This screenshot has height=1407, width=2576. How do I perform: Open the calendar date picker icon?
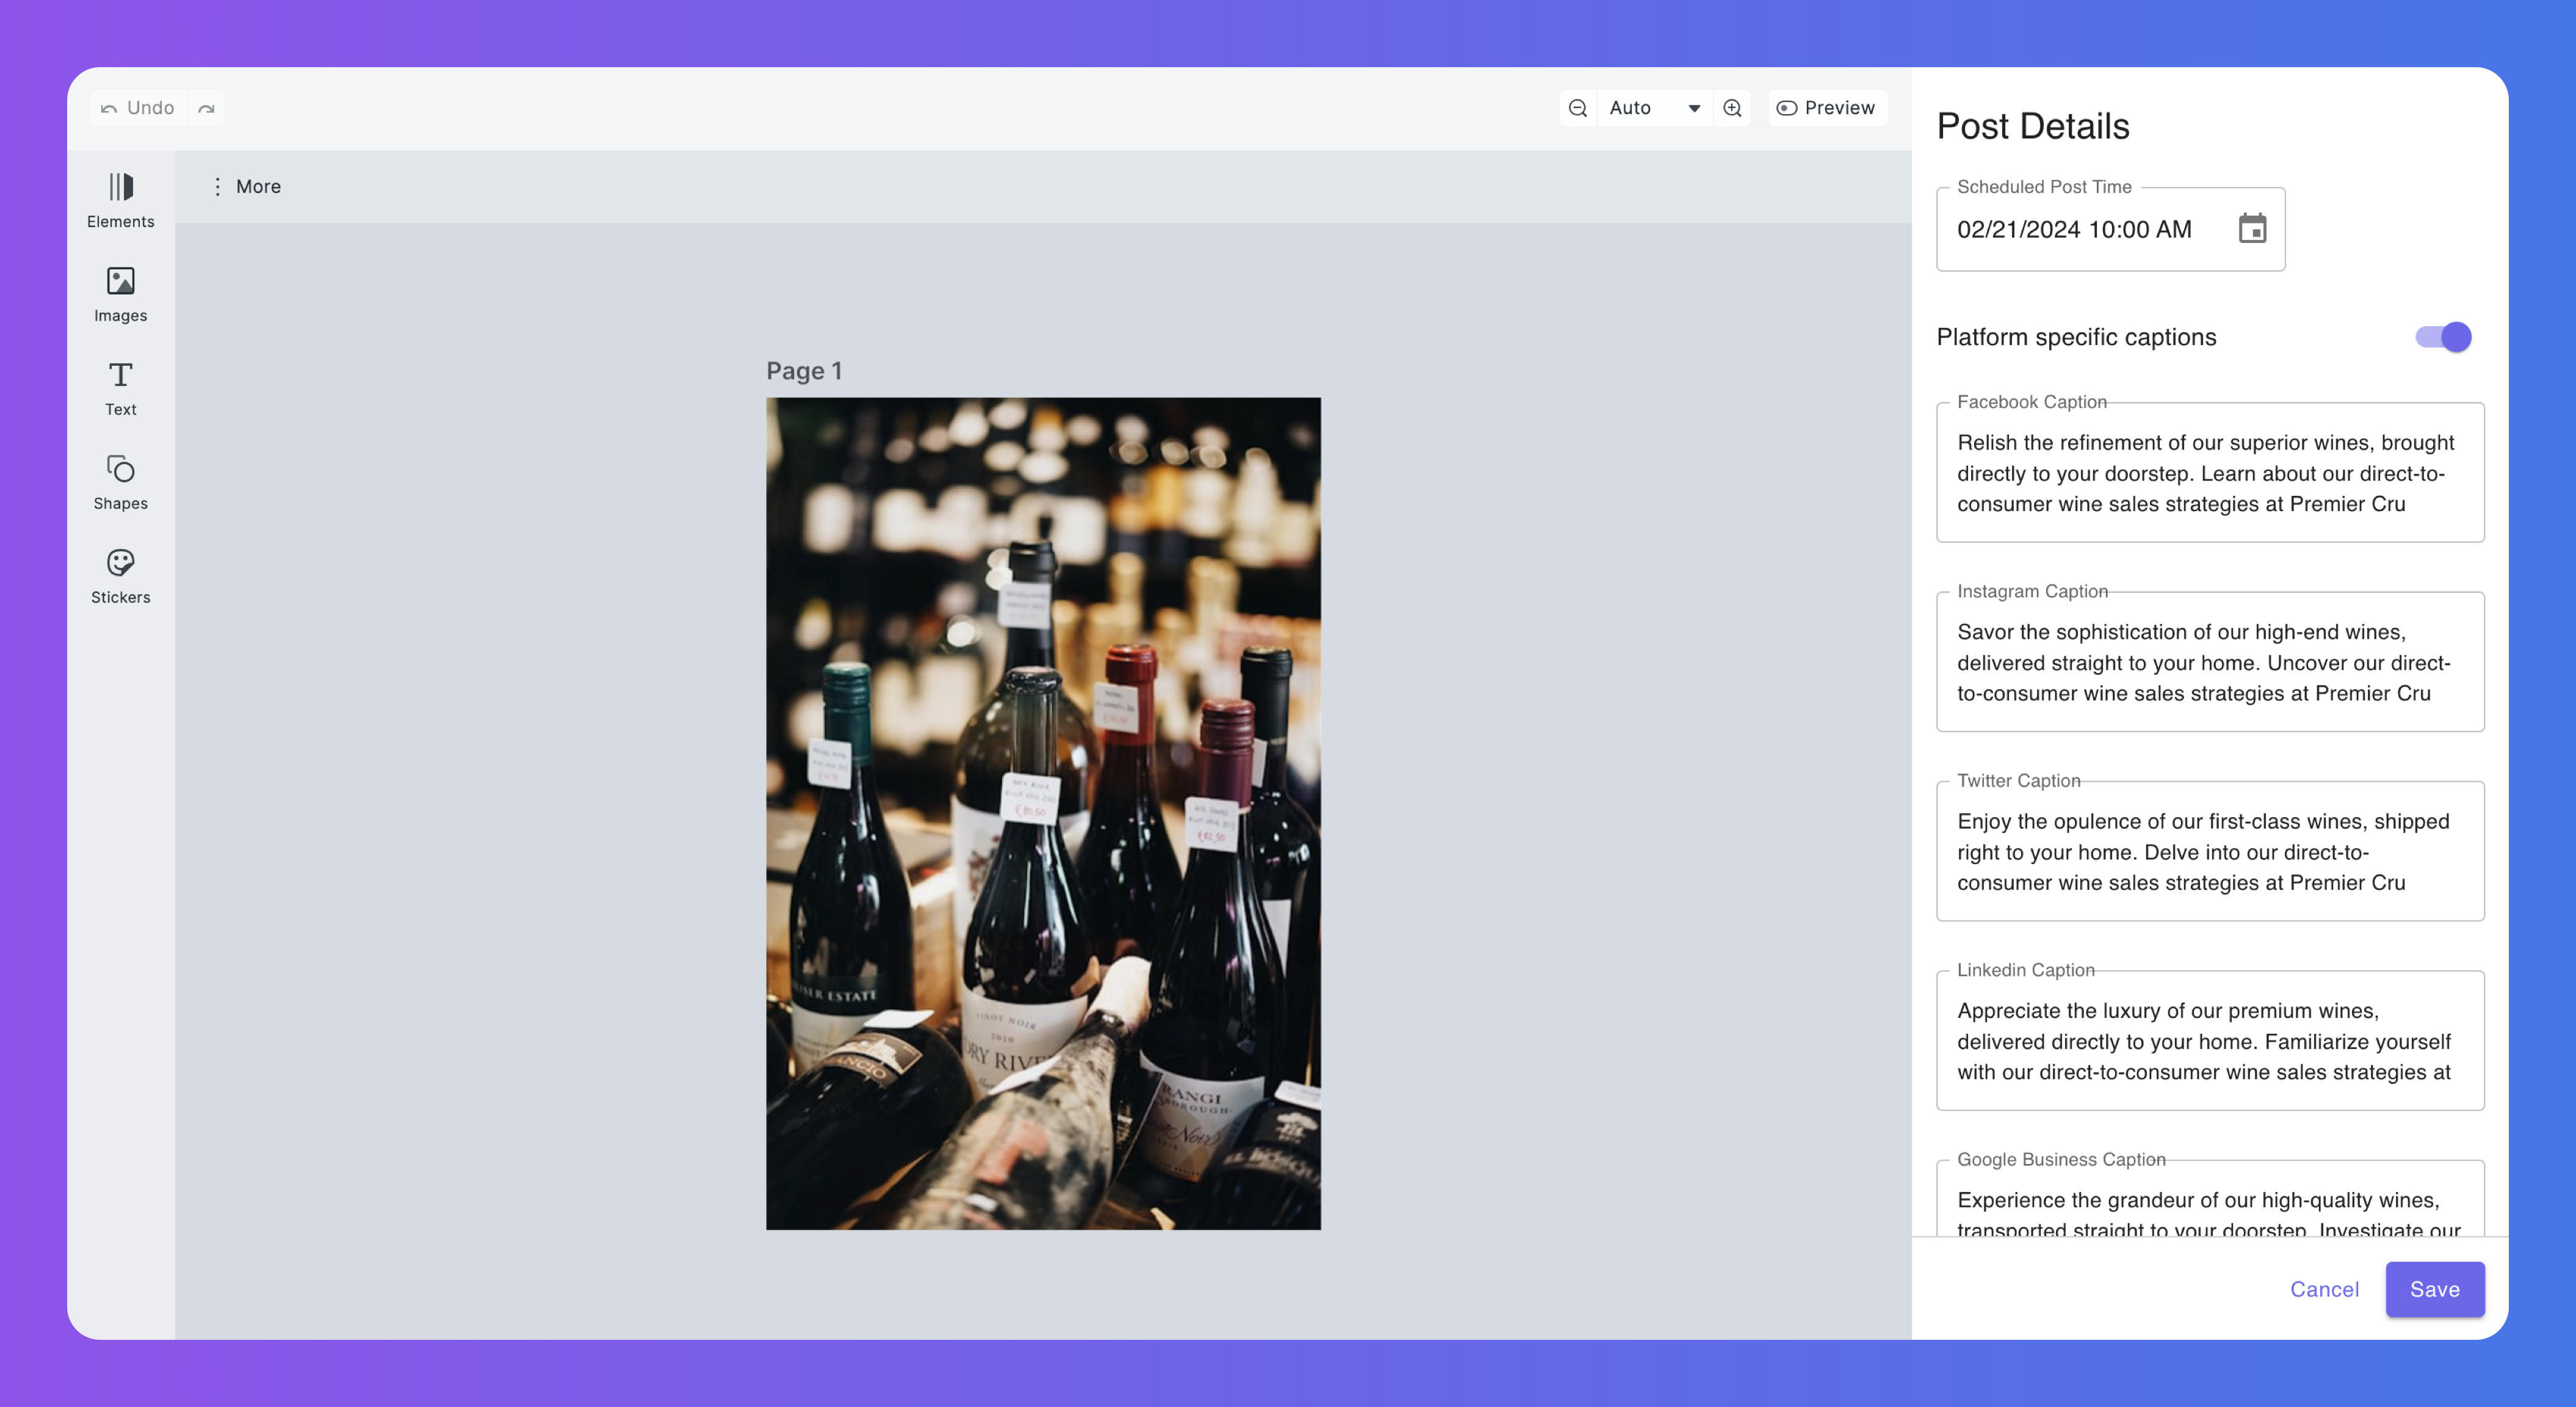coord(2252,229)
